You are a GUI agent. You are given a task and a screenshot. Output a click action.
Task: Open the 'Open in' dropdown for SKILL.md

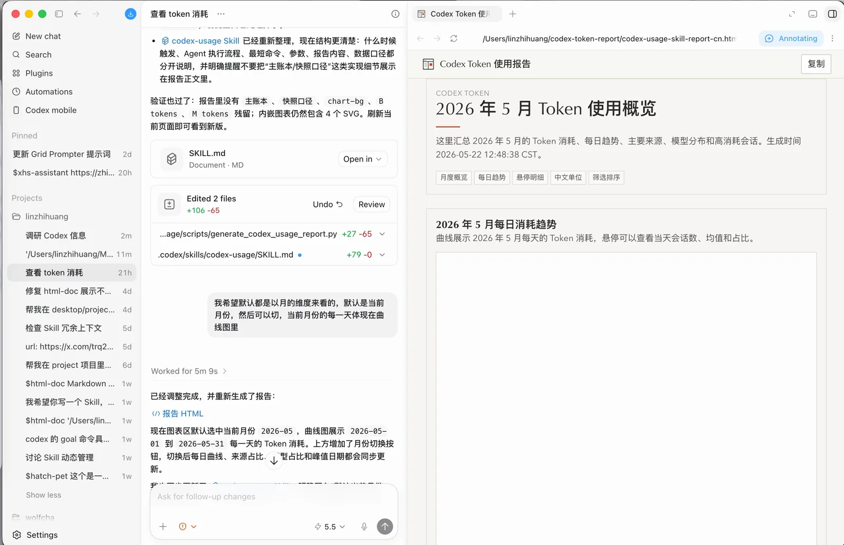[x=362, y=159]
